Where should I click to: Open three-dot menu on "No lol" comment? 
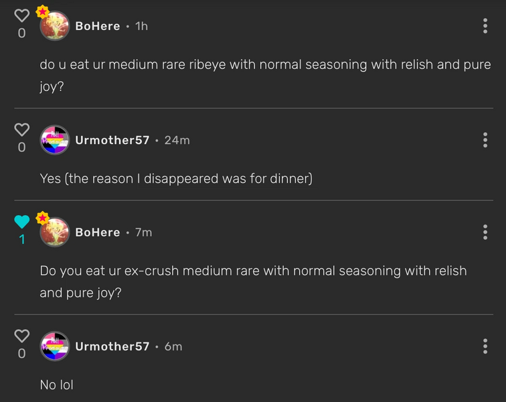(x=485, y=346)
